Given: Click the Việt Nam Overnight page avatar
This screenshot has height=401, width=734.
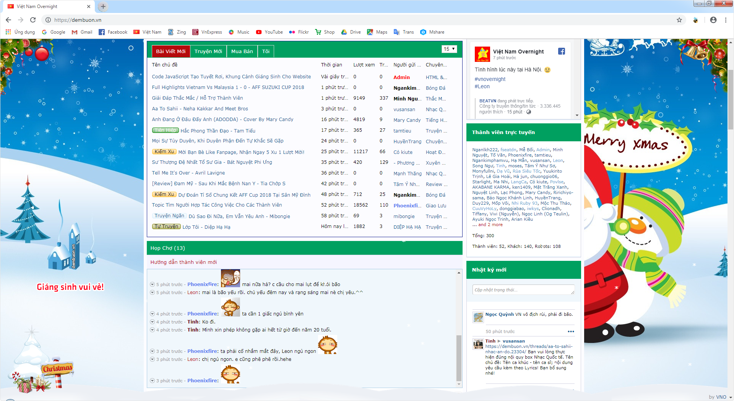Looking at the screenshot, I should 482,54.
